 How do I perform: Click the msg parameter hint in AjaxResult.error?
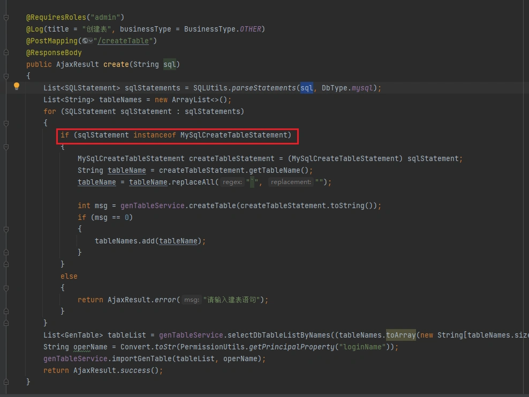click(x=191, y=300)
